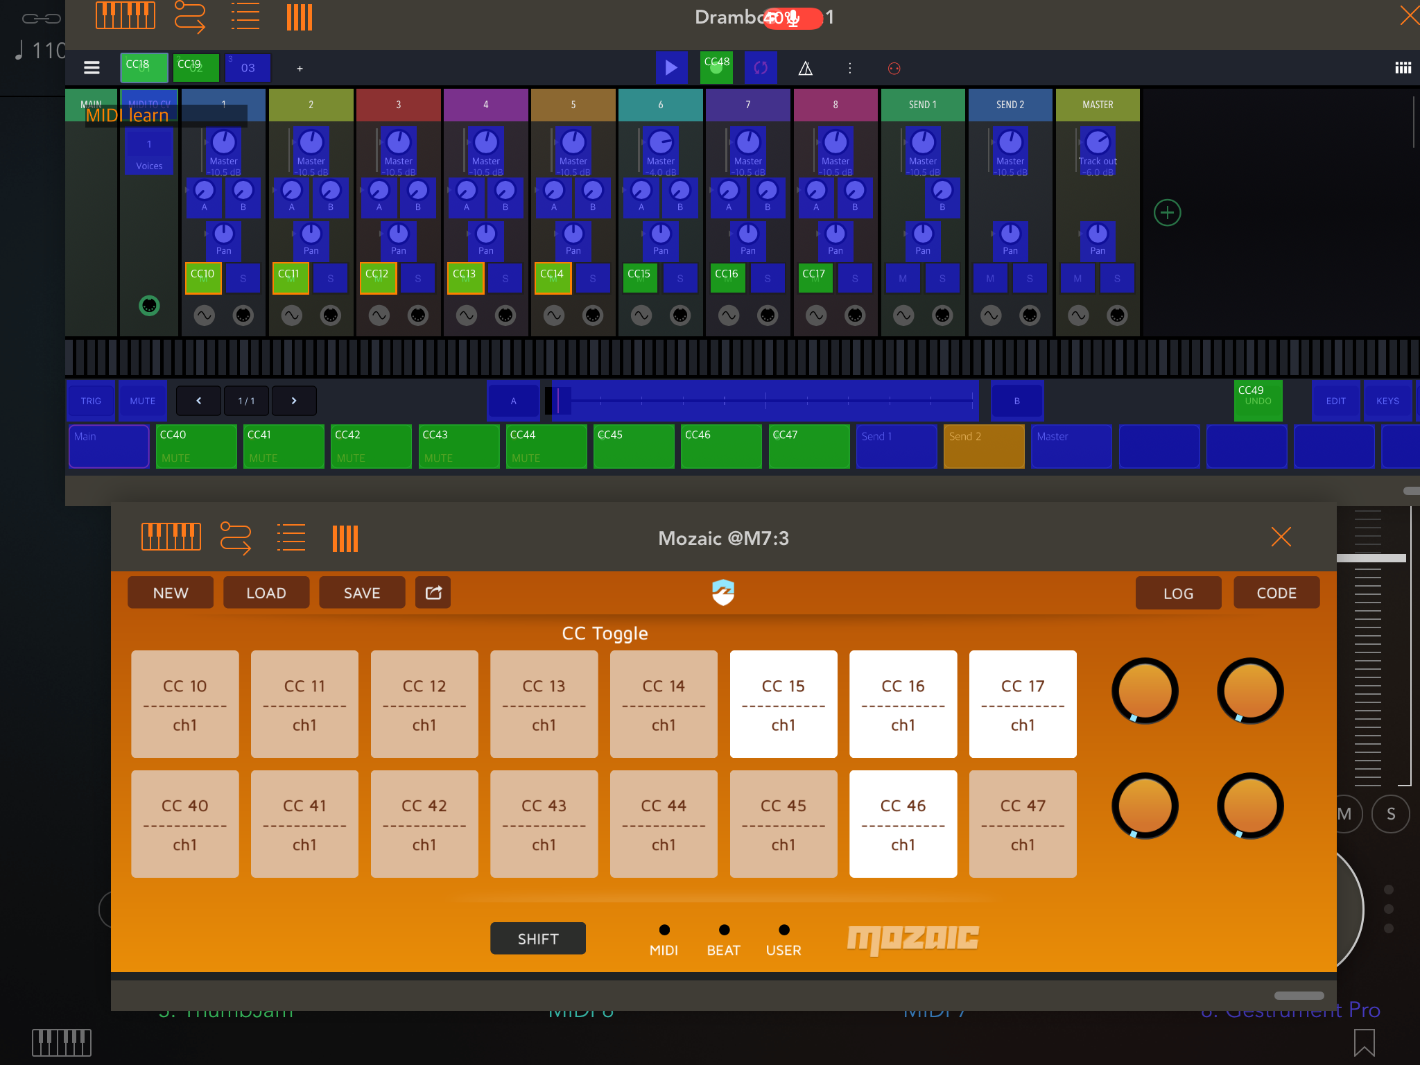Click the export share icon beside SAVE
1420x1065 pixels.
(433, 593)
